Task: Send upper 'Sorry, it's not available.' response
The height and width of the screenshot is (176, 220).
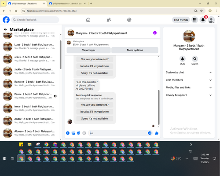Action: tap(95, 73)
